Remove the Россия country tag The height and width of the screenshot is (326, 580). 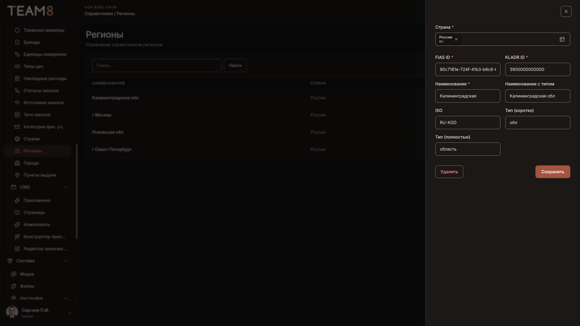pyautogui.click(x=456, y=39)
